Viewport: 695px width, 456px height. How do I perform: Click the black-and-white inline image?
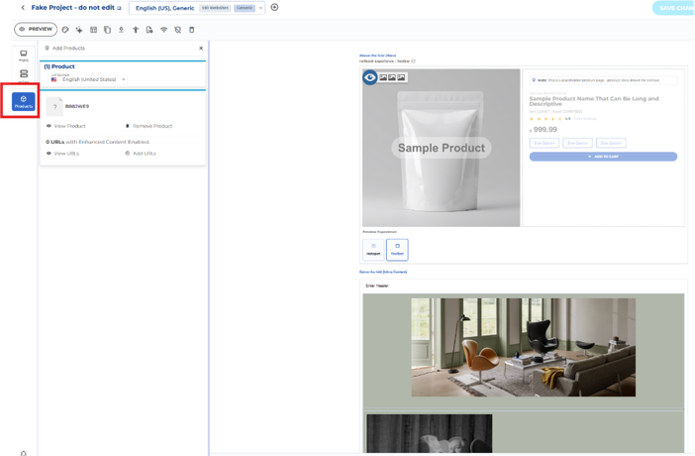click(x=429, y=433)
